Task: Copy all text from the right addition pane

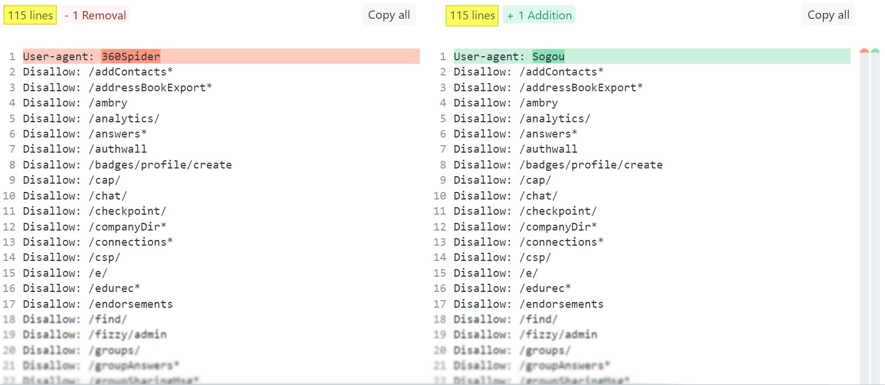Action: [828, 15]
